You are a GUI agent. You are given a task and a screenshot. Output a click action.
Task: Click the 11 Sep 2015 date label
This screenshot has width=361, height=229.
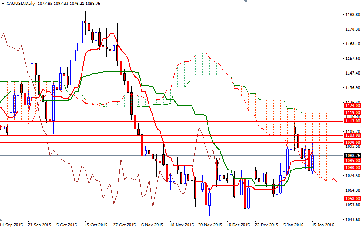click(x=12, y=225)
